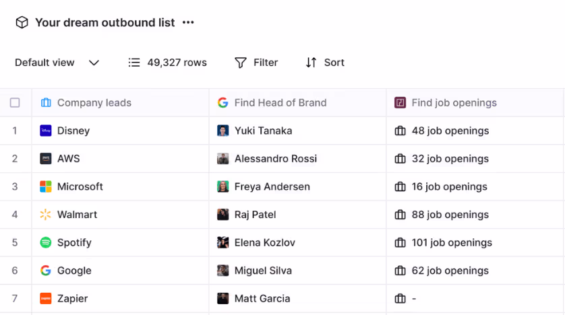Click Google icon in Find Head of Brand header

point(222,102)
